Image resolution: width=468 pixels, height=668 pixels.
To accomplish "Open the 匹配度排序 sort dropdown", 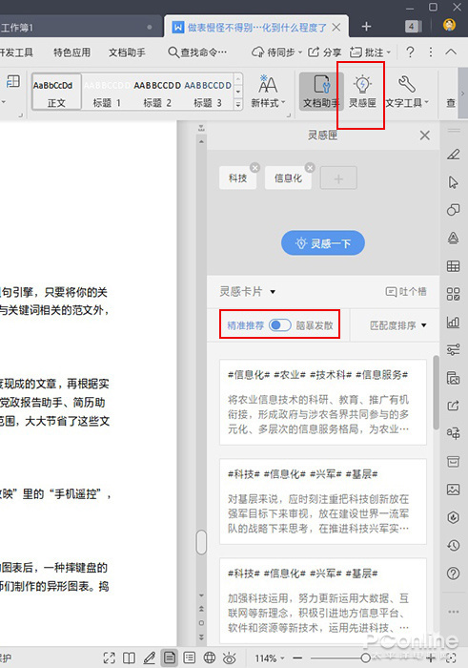I will click(x=397, y=325).
